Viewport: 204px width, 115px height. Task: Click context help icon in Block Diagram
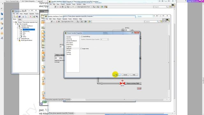[170, 7]
